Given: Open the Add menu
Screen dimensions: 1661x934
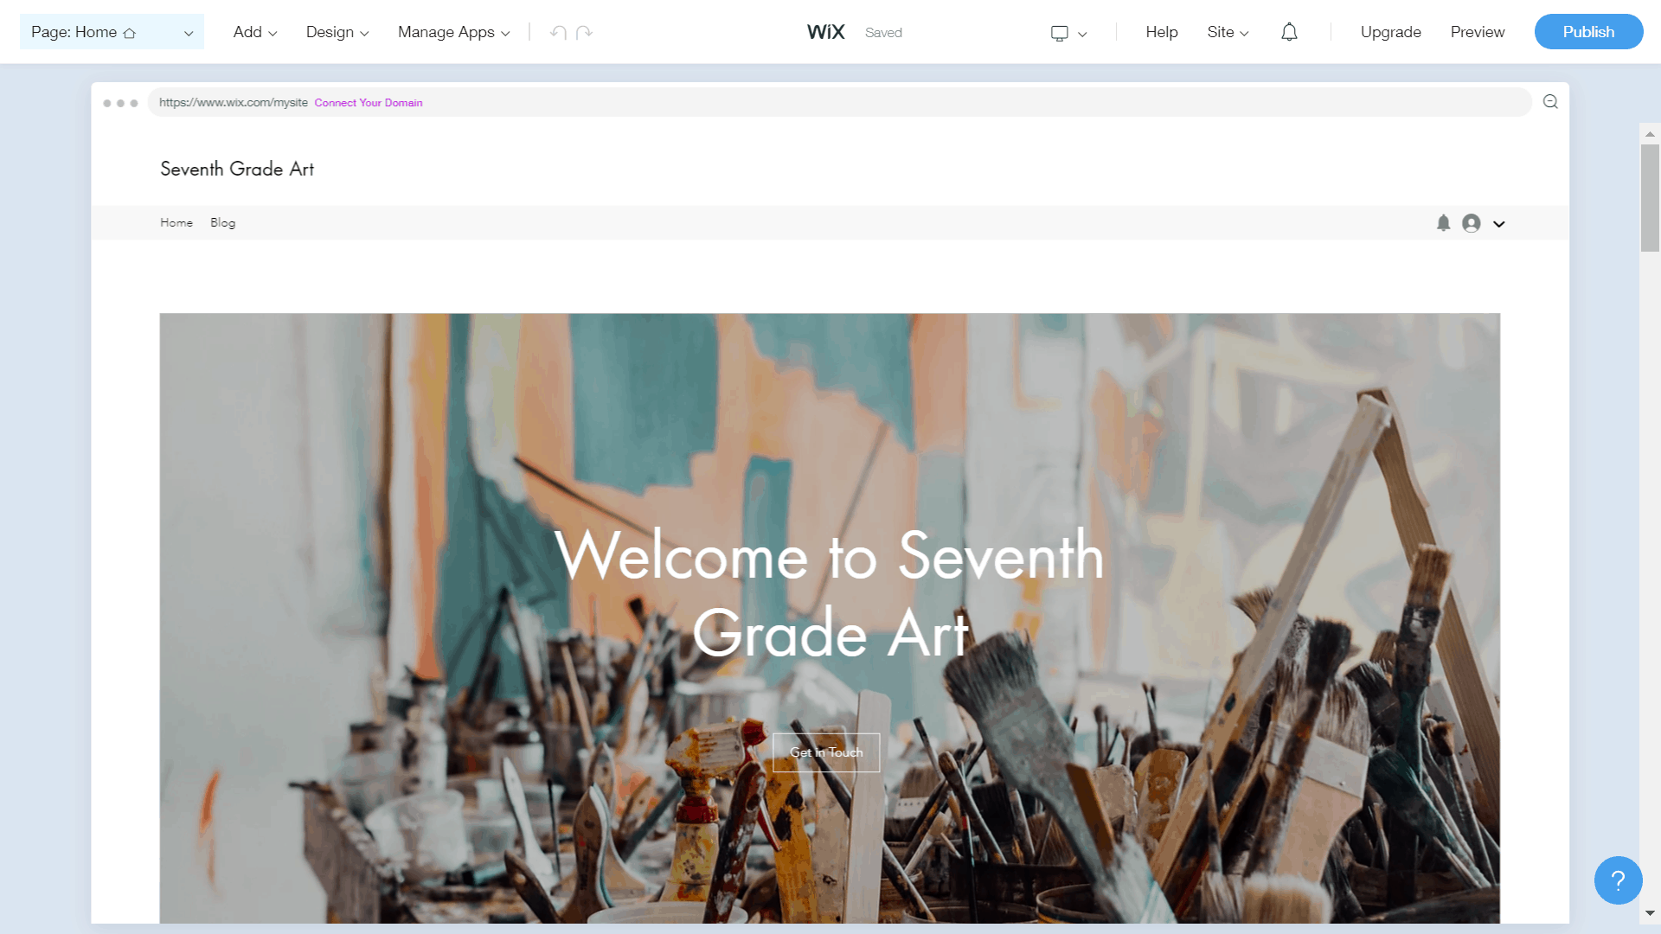Looking at the screenshot, I should coord(255,32).
